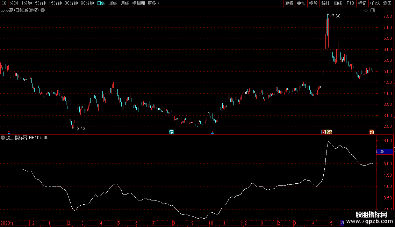Screen dimensions: 395x227
Task: Open the 复权 adjustment menu
Action: click(289, 3)
